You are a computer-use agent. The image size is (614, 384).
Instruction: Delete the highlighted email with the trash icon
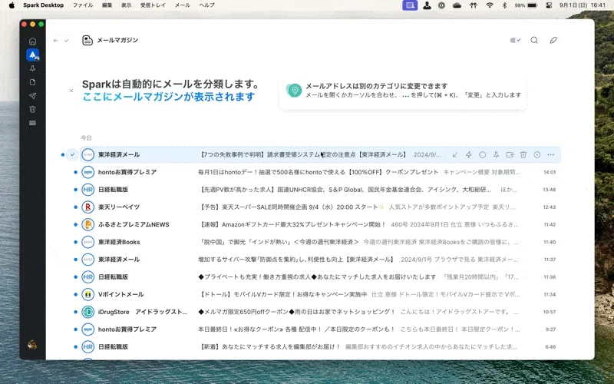(523, 155)
